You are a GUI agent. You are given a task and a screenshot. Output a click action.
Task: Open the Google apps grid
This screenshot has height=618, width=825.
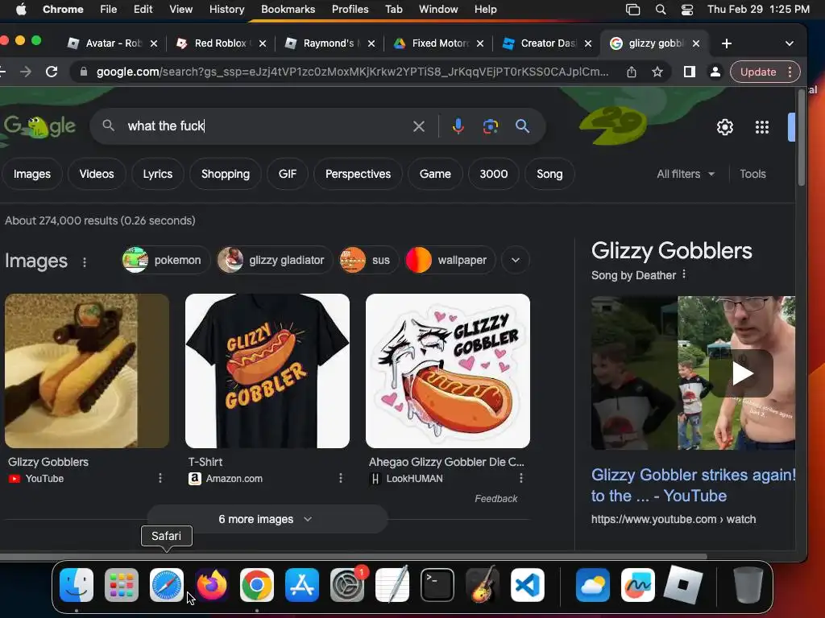pyautogui.click(x=762, y=126)
